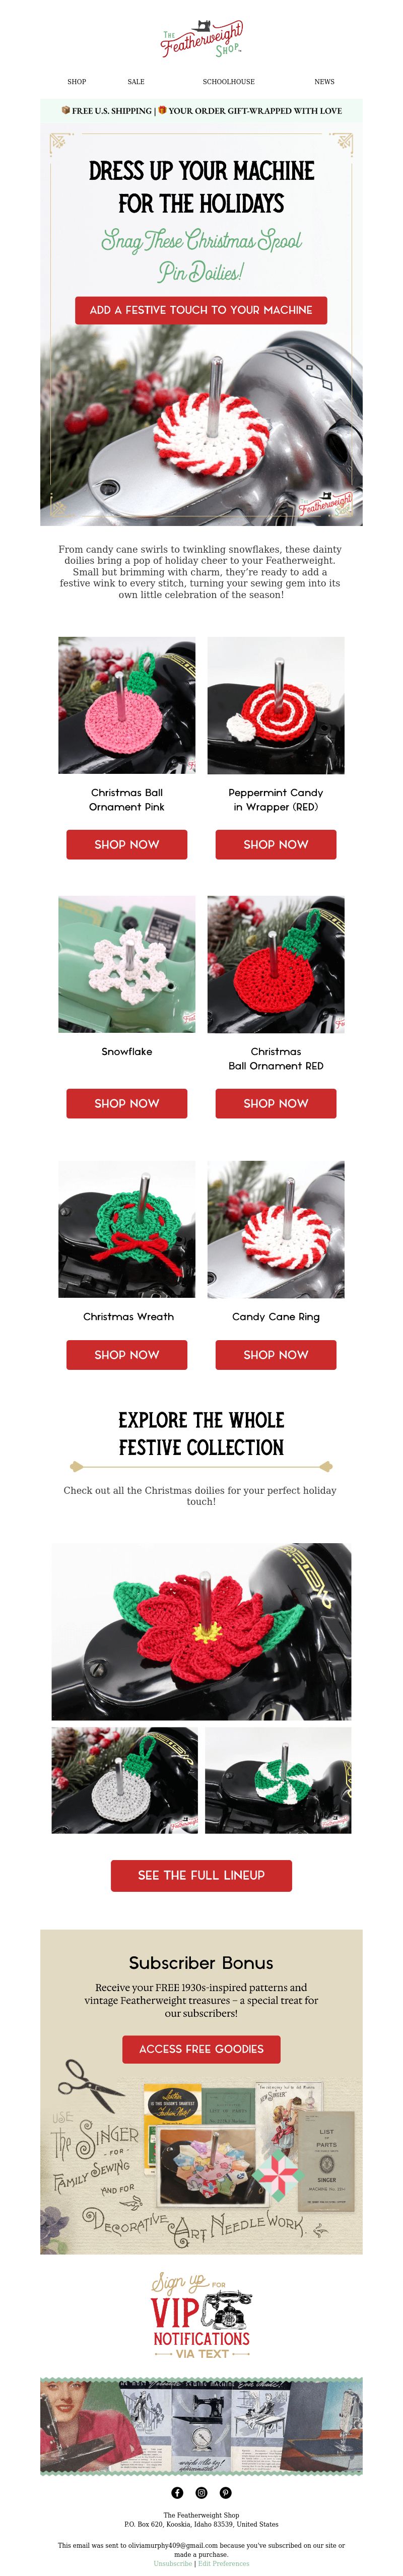Open the Instagram icon in footer
The height and width of the screenshot is (2576, 403).
pos(201,2492)
